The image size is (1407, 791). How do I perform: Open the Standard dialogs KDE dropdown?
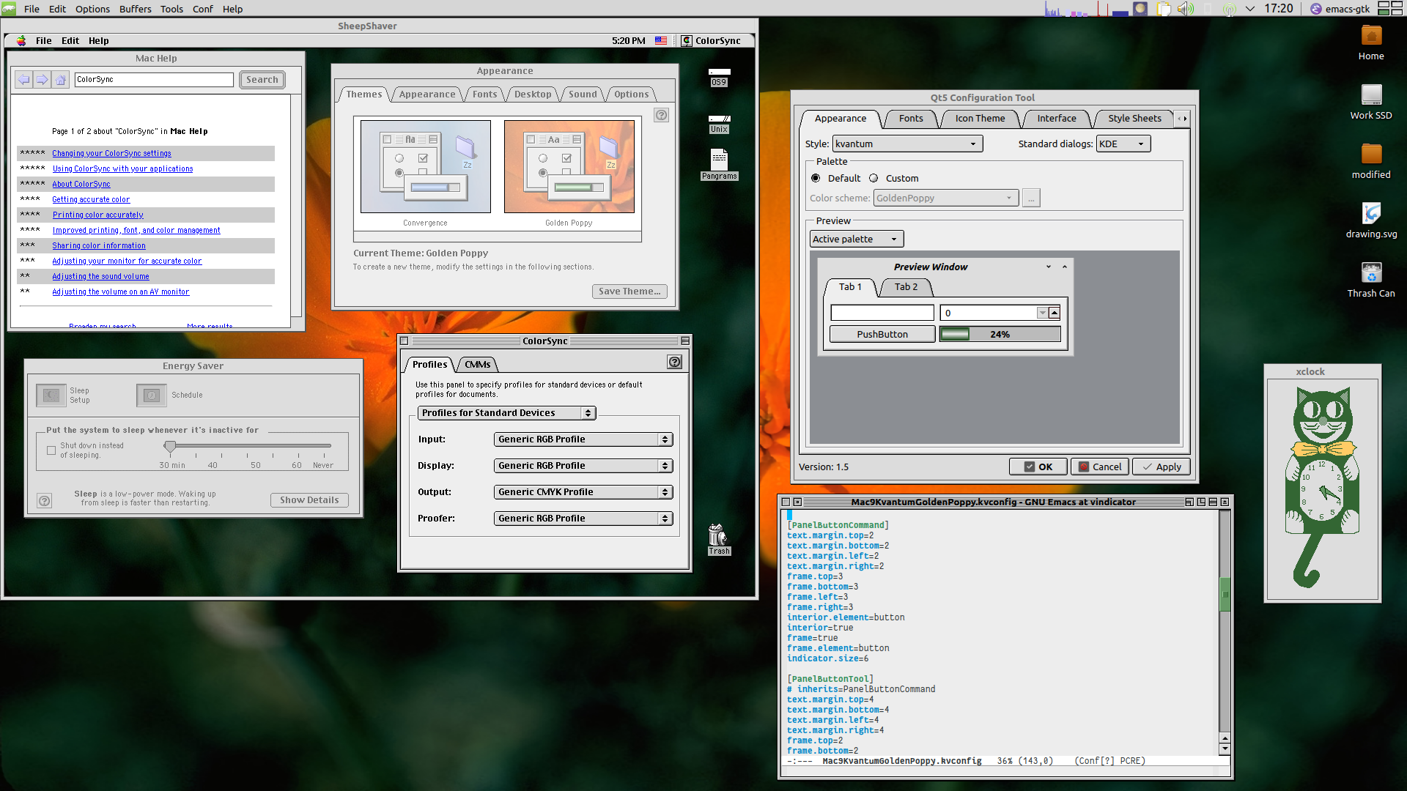(1123, 144)
